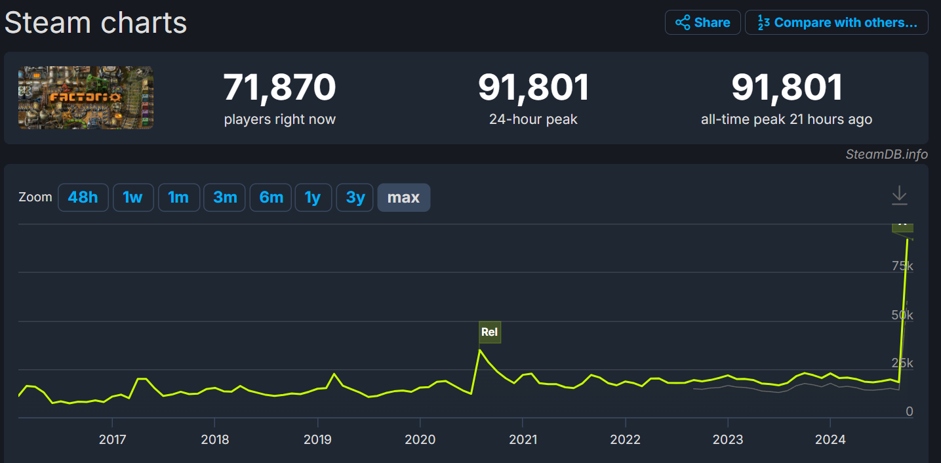Image resolution: width=941 pixels, height=463 pixels.
Task: Click the 25k y-axis label
Action: coord(902,363)
